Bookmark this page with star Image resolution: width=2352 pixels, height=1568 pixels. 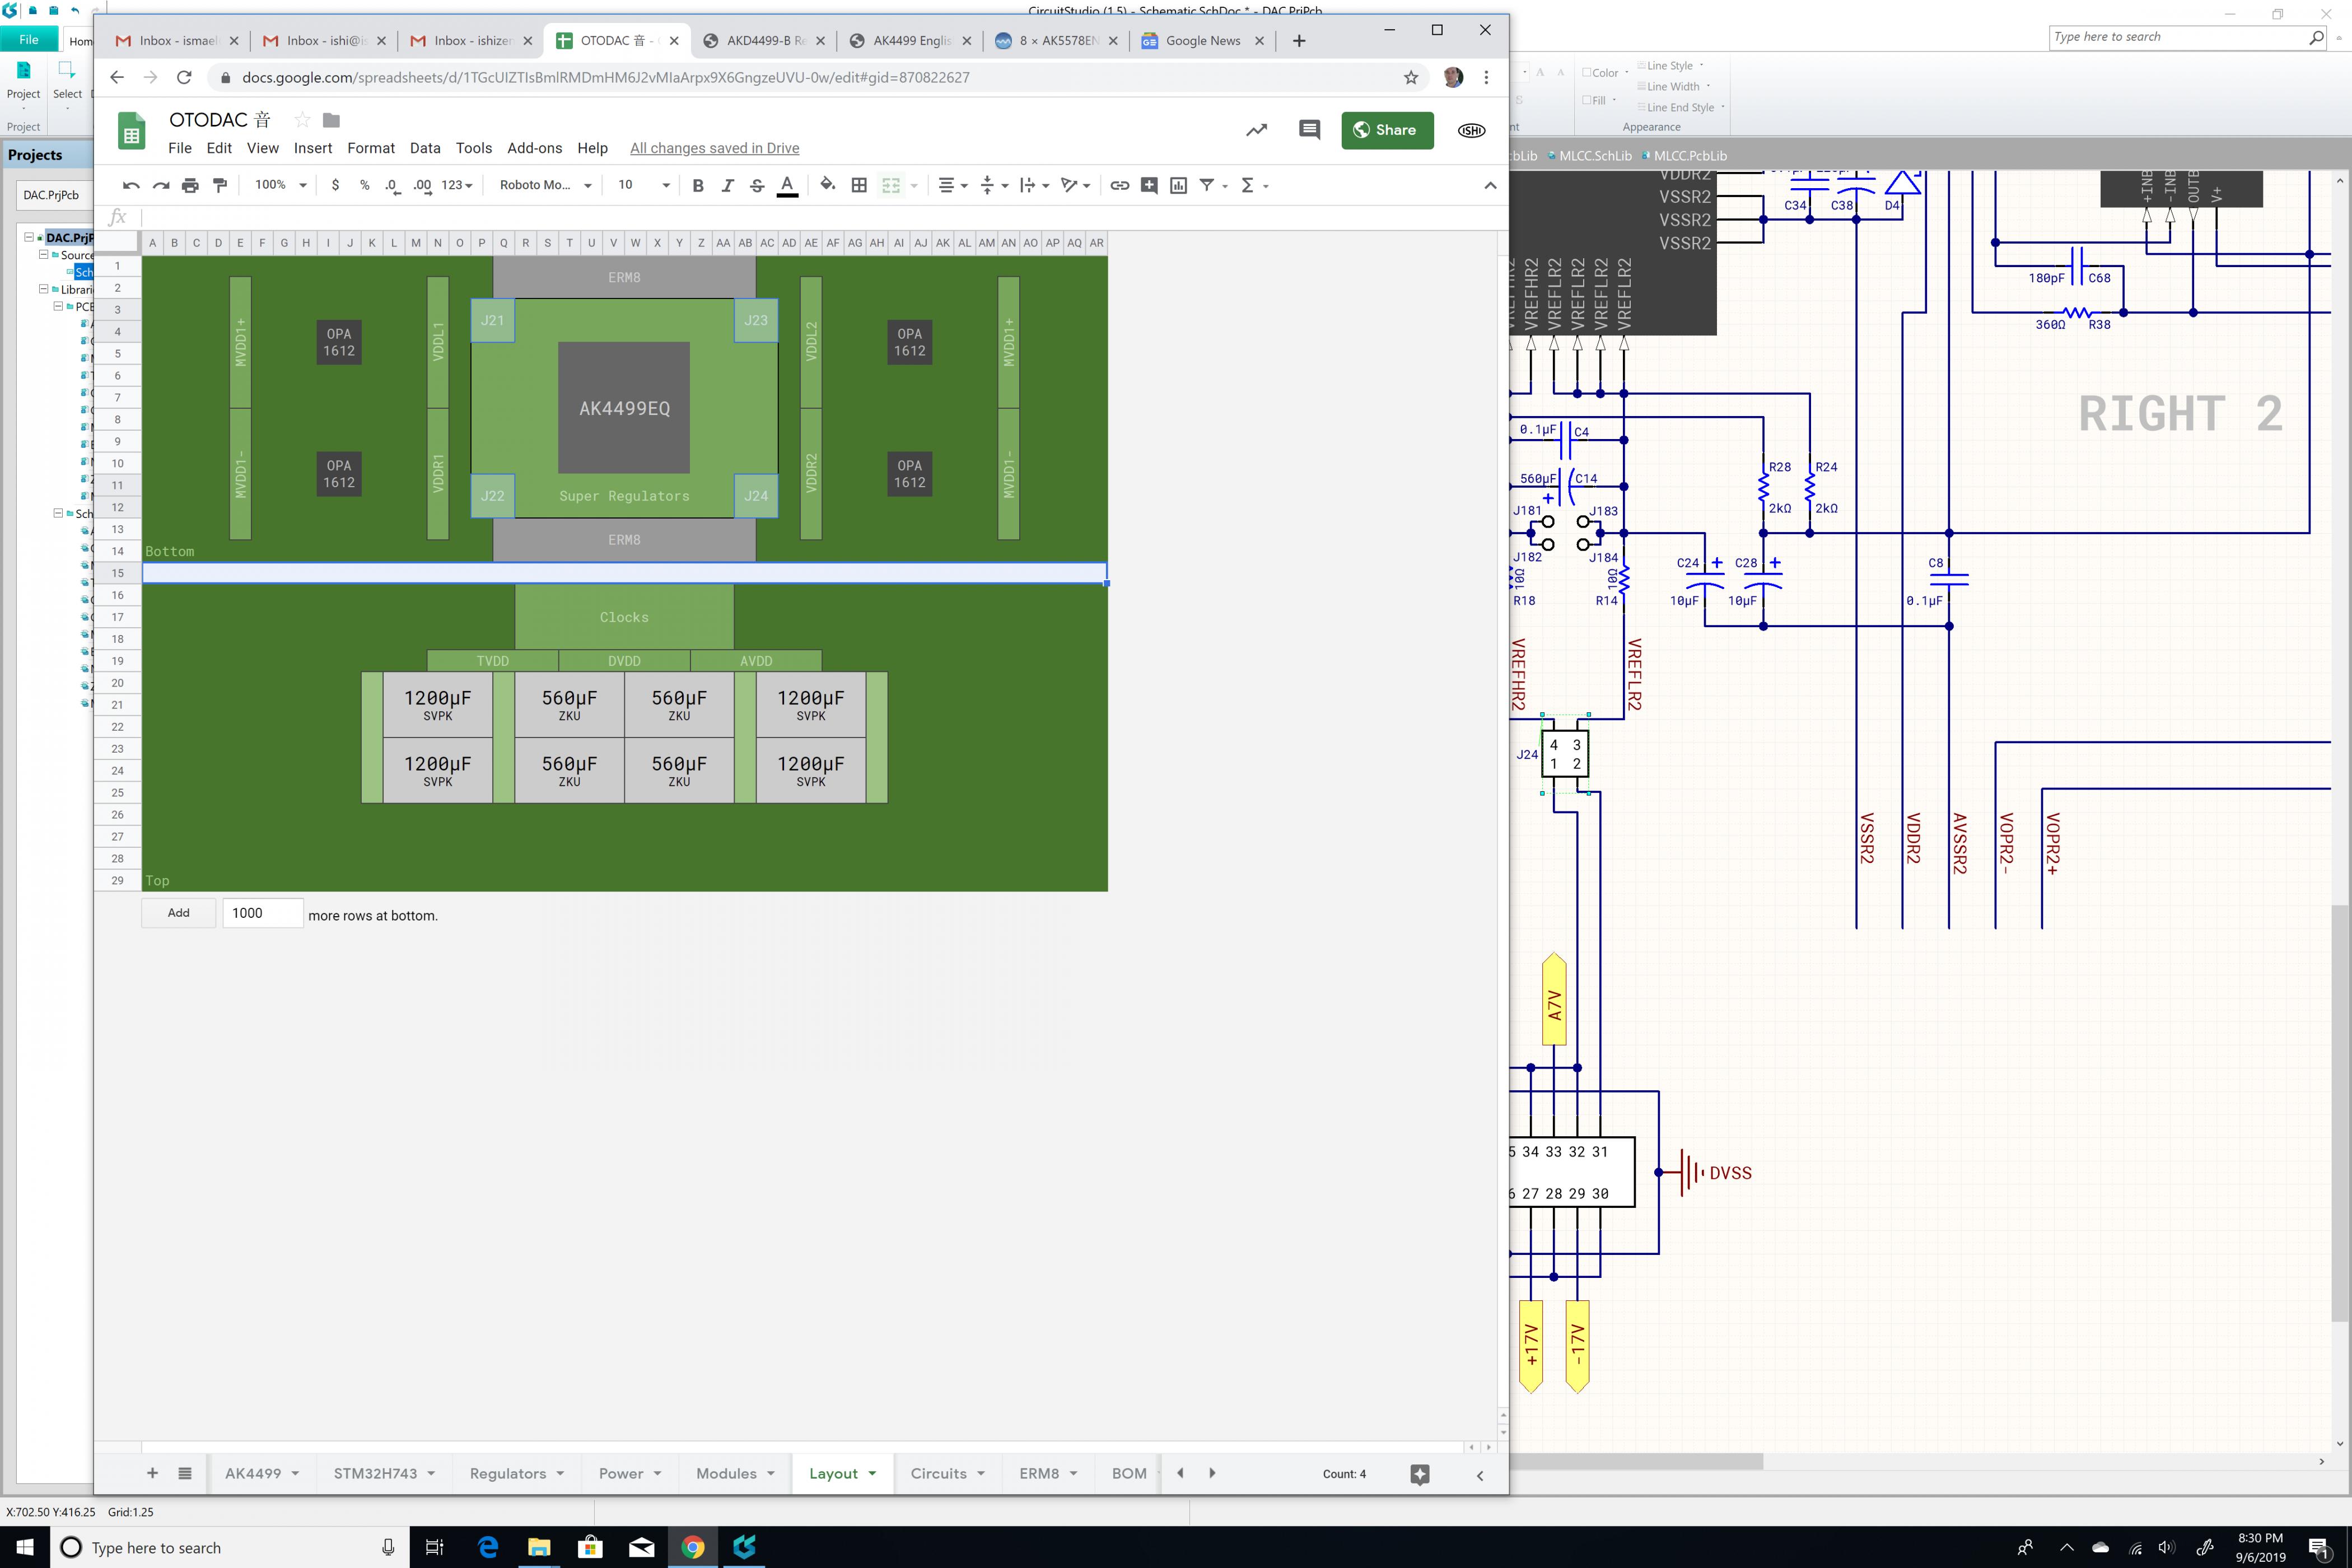(1411, 77)
